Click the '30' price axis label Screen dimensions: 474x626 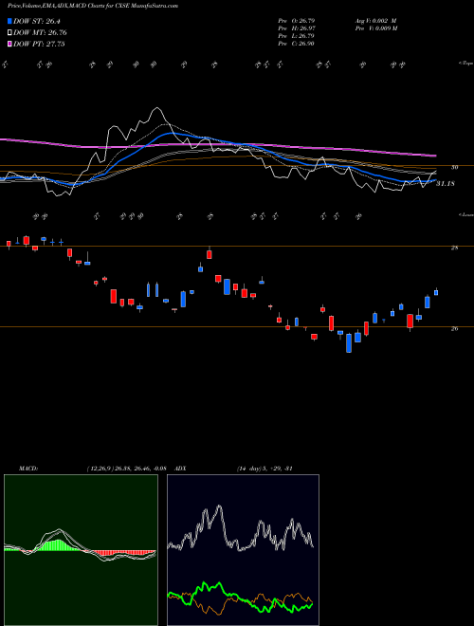tap(454, 167)
